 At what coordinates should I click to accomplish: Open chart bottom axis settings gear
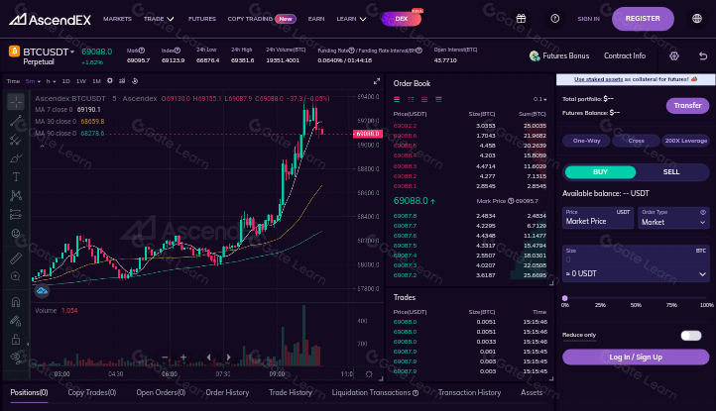(369, 374)
